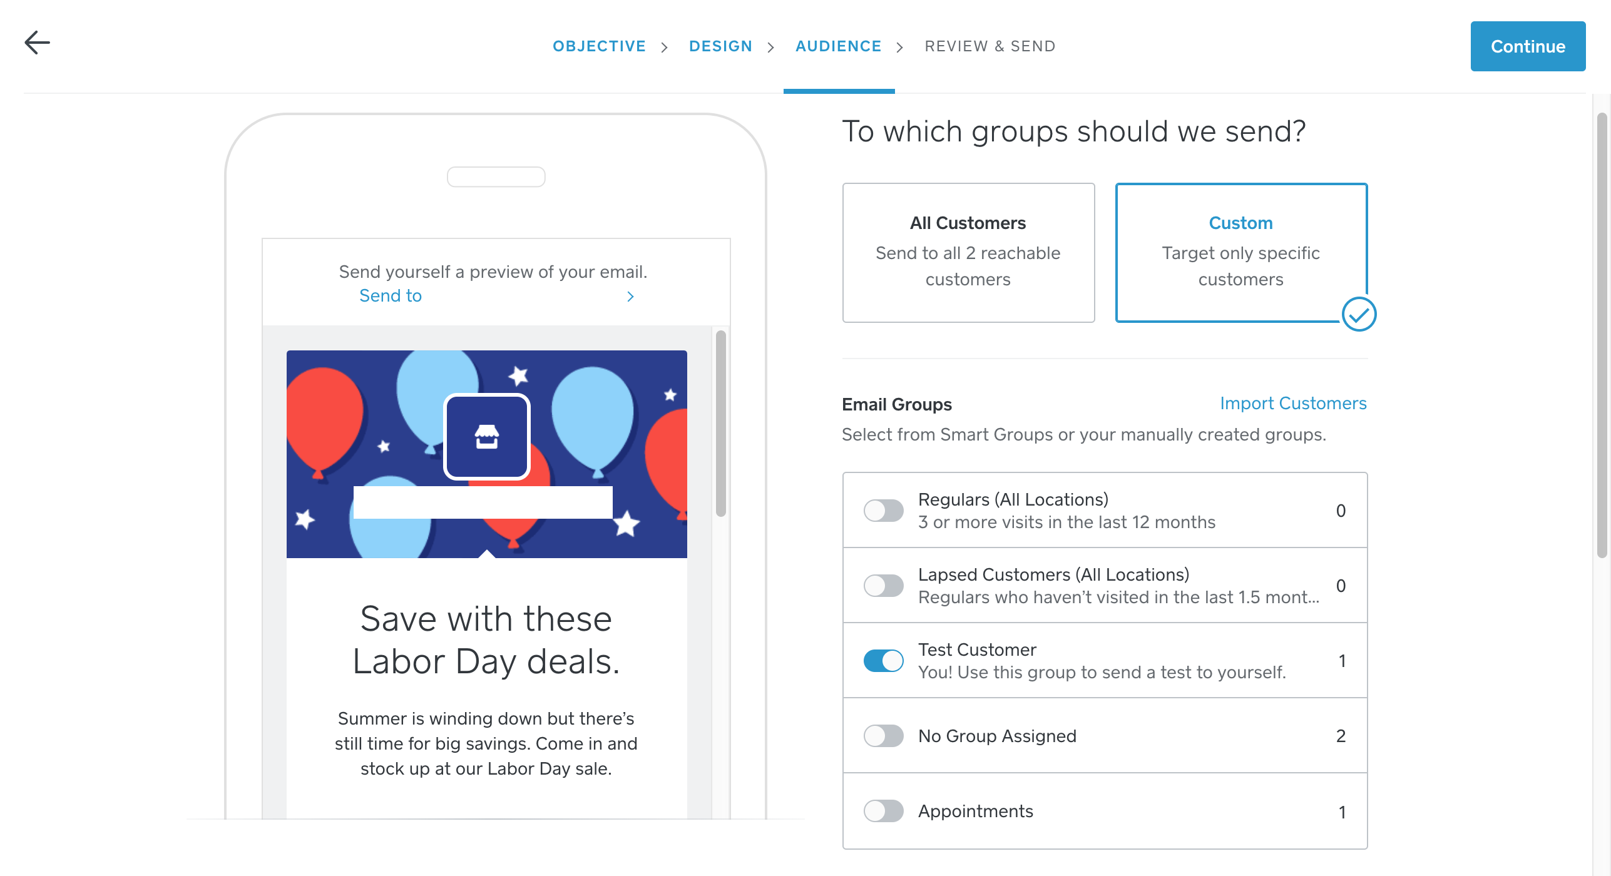Image resolution: width=1611 pixels, height=876 pixels.
Task: Select the All Customers option card
Action: tap(968, 253)
